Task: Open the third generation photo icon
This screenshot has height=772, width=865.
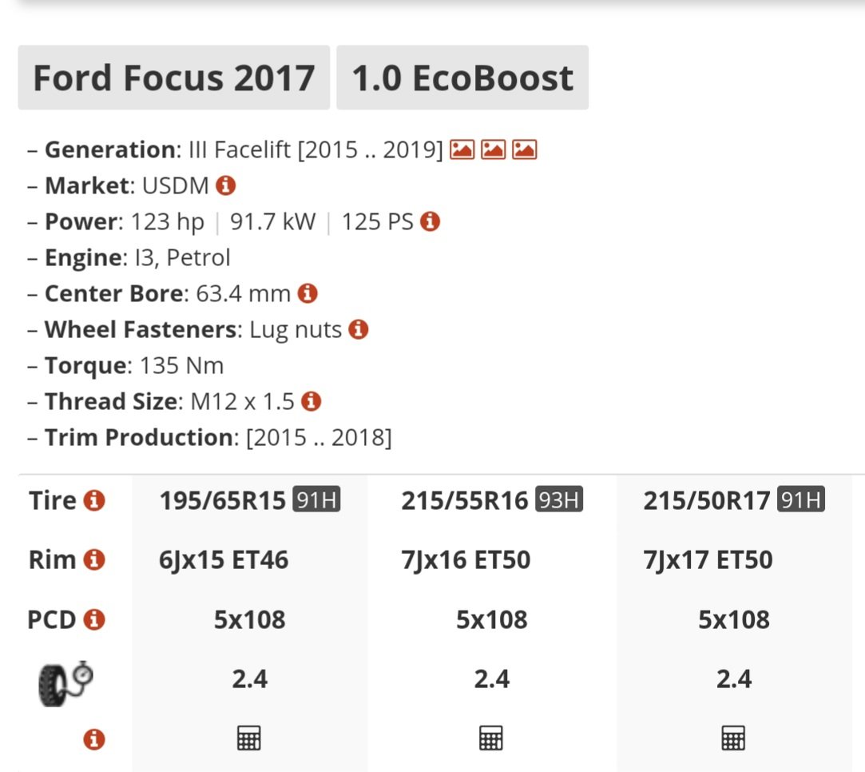Action: pos(524,149)
